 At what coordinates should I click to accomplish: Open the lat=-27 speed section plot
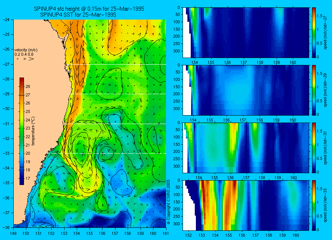(246, 32)
